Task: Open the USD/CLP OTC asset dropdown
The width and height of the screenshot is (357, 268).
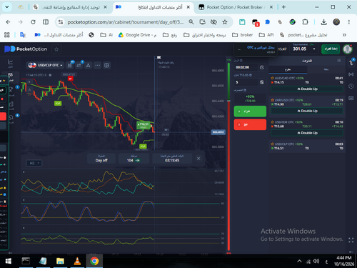Action: click(45, 65)
